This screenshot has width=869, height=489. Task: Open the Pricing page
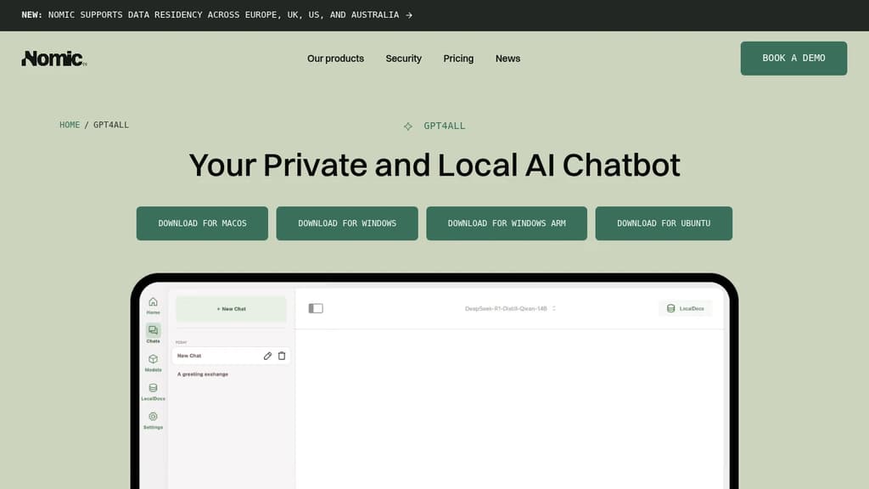458,59
